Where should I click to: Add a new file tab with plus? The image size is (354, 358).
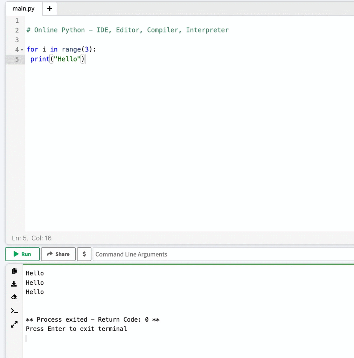click(x=50, y=9)
